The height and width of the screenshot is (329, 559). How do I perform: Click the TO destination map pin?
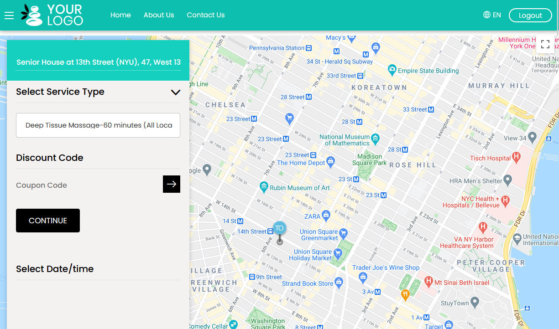[279, 229]
